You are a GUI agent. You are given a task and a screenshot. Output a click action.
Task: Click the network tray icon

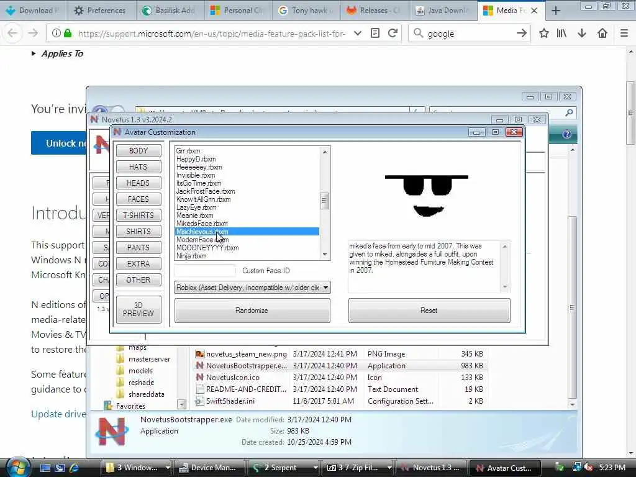coord(577,468)
